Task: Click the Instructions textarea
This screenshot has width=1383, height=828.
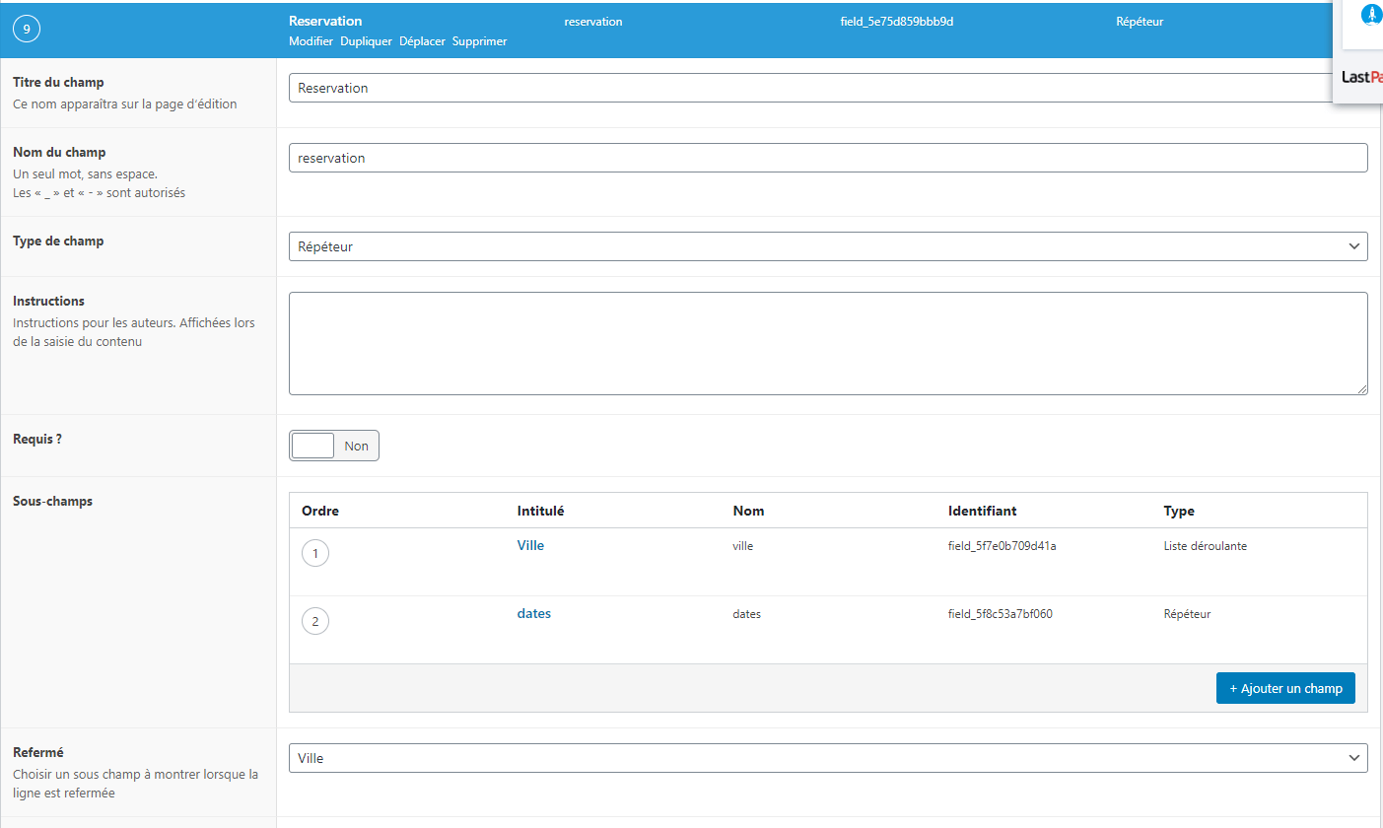Action: 828,343
